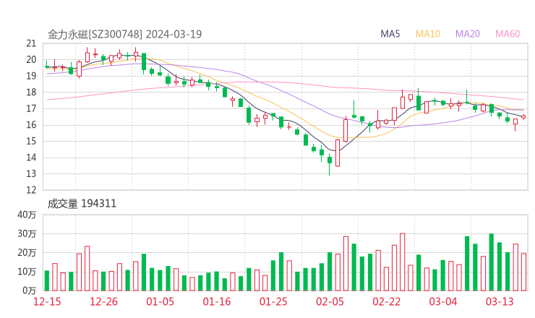Click price axis label 14

[31, 158]
